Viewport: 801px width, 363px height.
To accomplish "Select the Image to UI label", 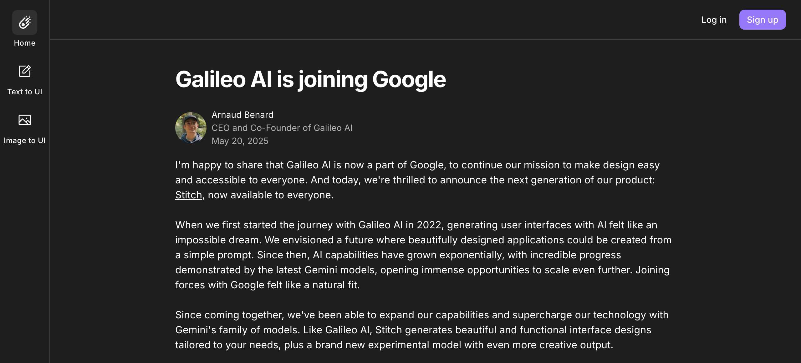I will click(25, 141).
